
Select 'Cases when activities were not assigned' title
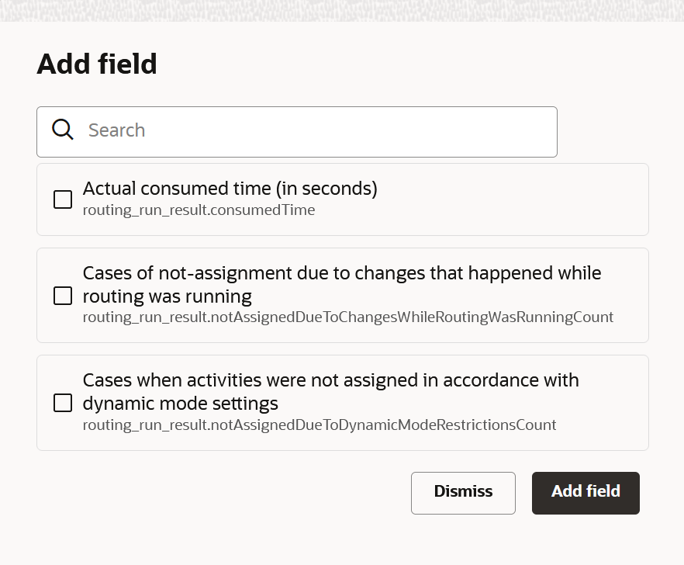point(330,380)
